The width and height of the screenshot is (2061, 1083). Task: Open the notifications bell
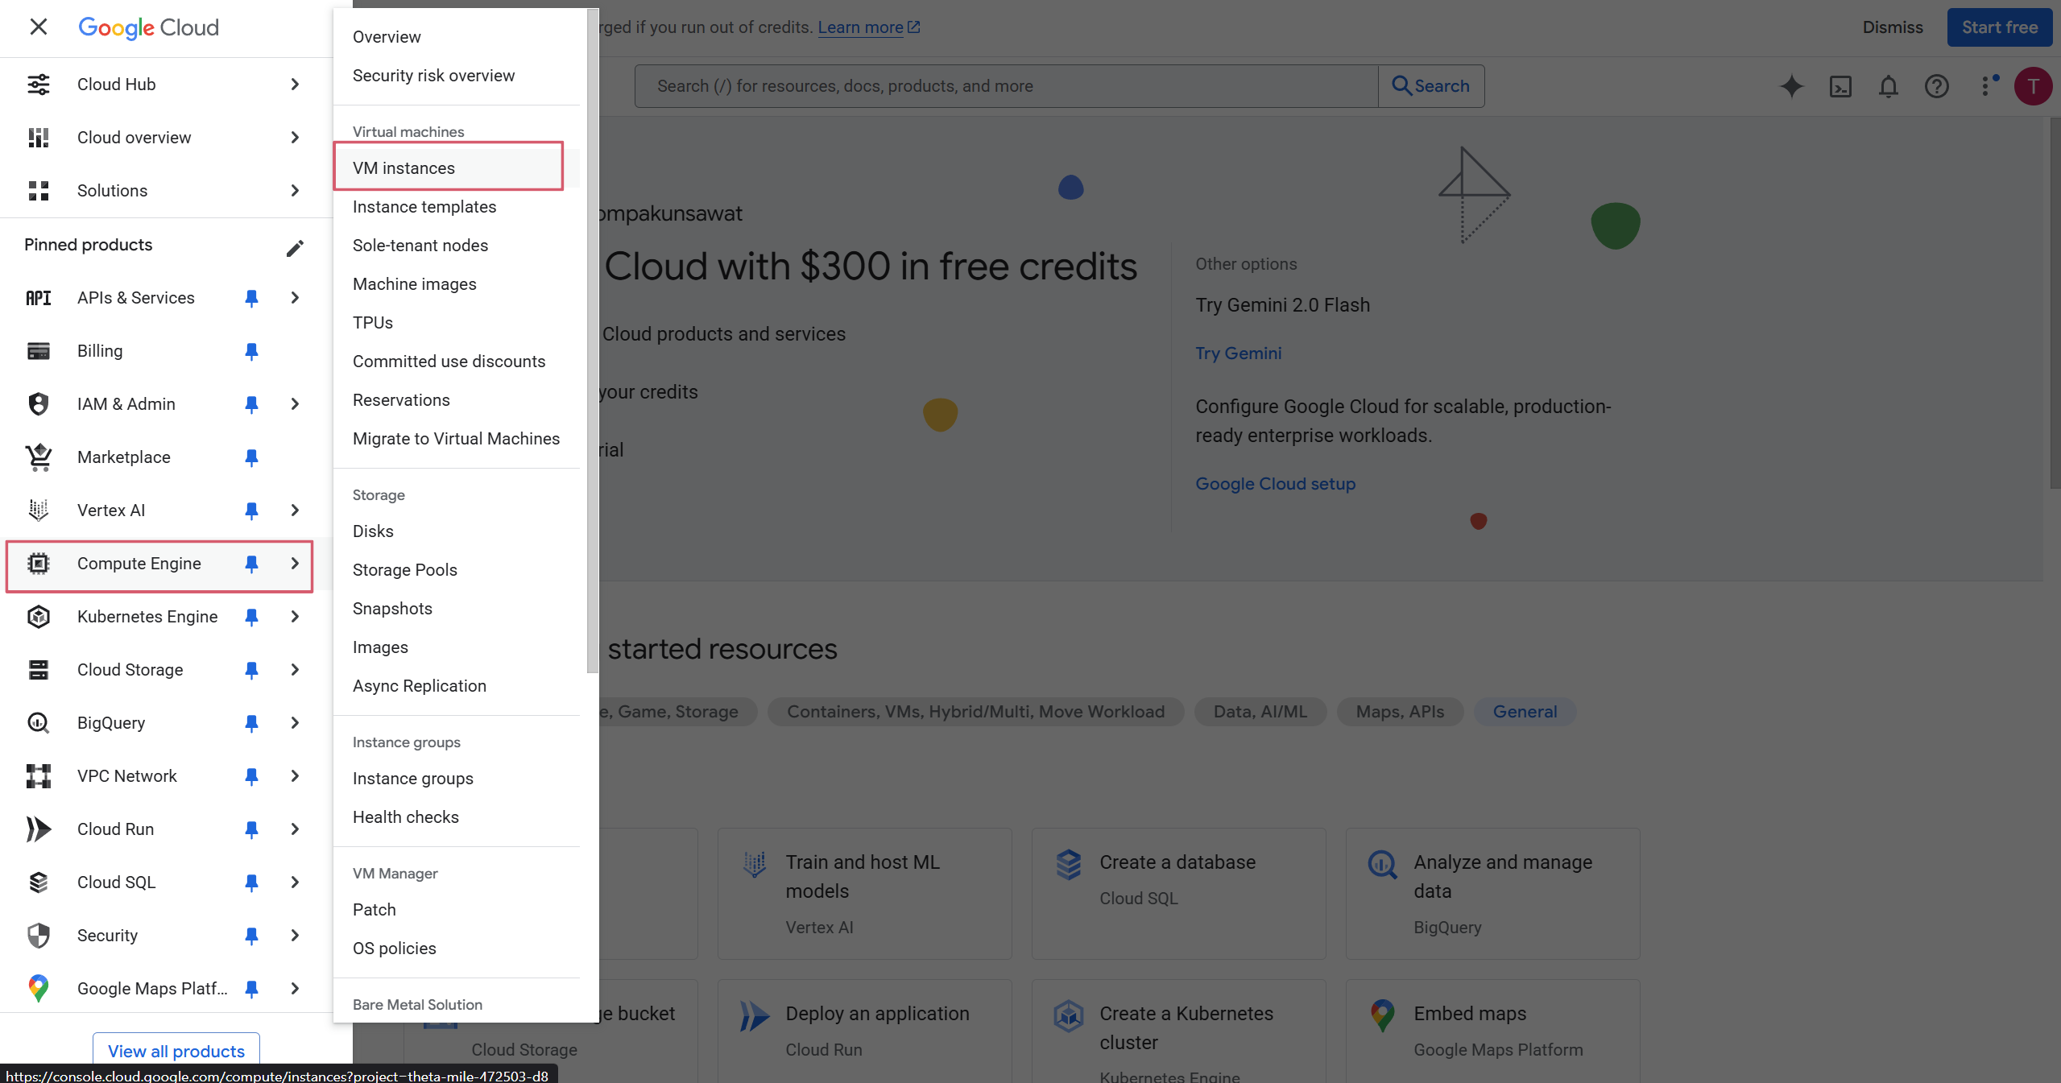(1888, 86)
